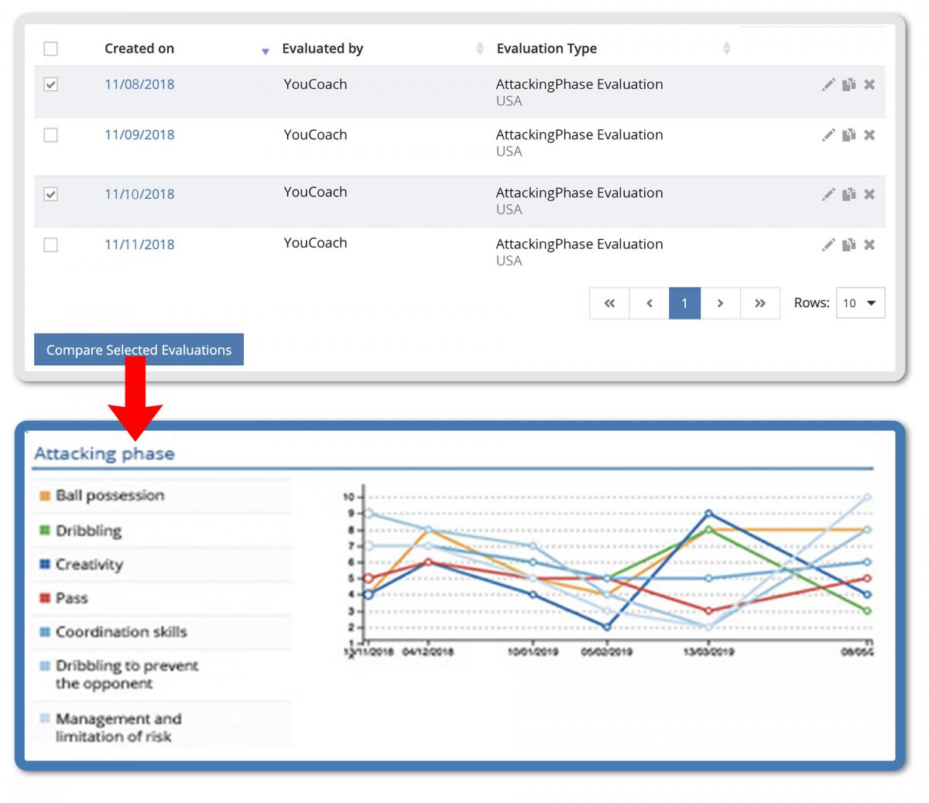Click Compare Selected Evaluations button
Screen dimensions: 929x803
tap(139, 350)
